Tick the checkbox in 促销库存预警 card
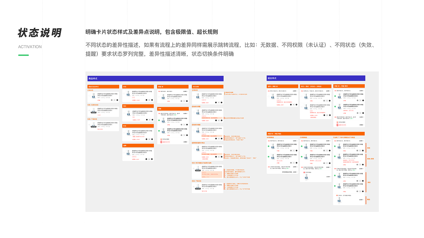424x238 pixels. [x=193, y=112]
